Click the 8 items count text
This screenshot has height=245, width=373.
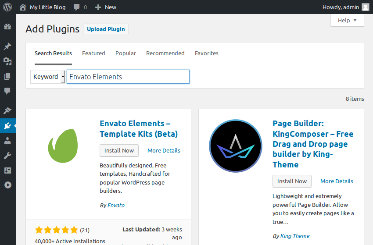tap(355, 99)
